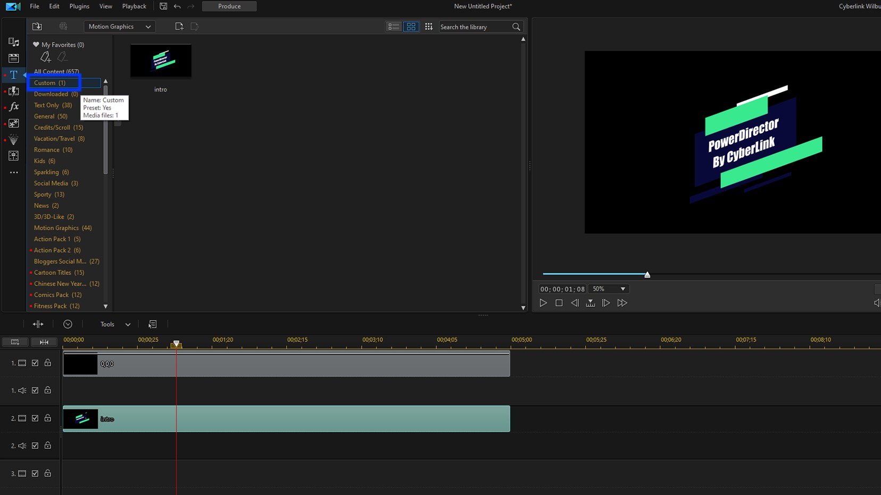
Task: Click the circular checkmark icon above timeline
Action: tap(68, 324)
